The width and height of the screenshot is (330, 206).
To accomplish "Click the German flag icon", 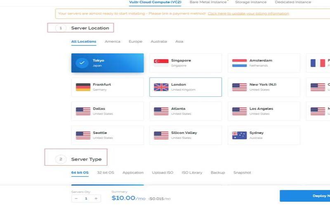I will 83,87.
